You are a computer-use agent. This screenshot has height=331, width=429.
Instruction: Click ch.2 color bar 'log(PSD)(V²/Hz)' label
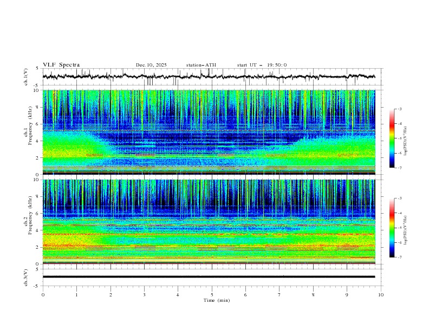405,230
